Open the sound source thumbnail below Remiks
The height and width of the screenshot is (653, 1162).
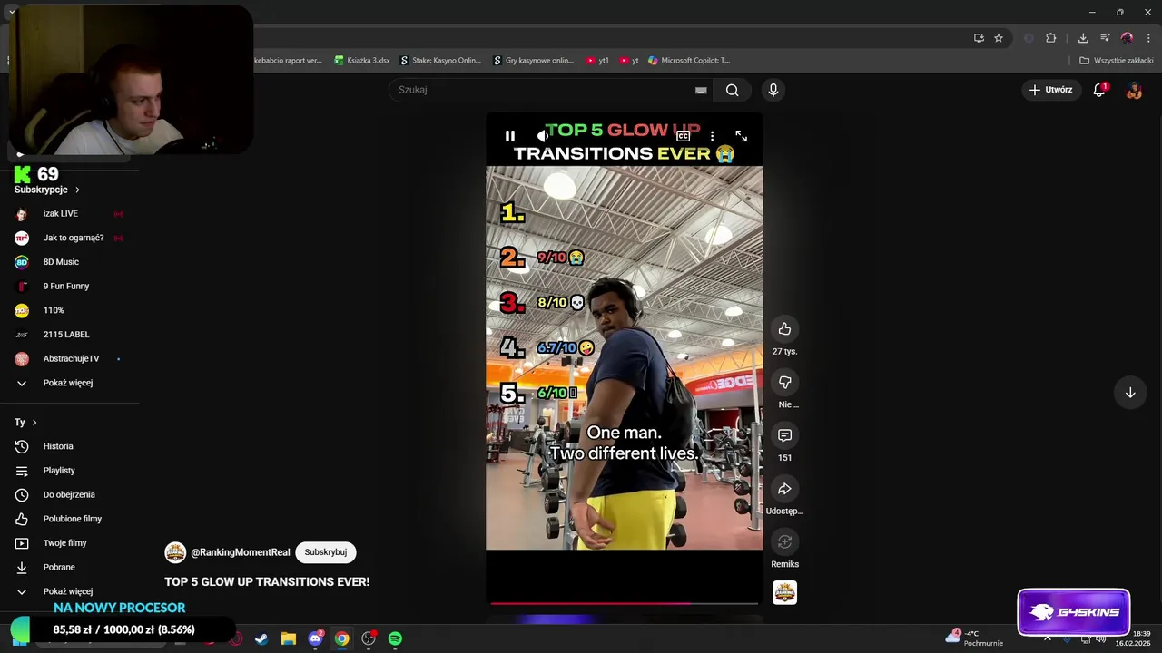click(784, 593)
